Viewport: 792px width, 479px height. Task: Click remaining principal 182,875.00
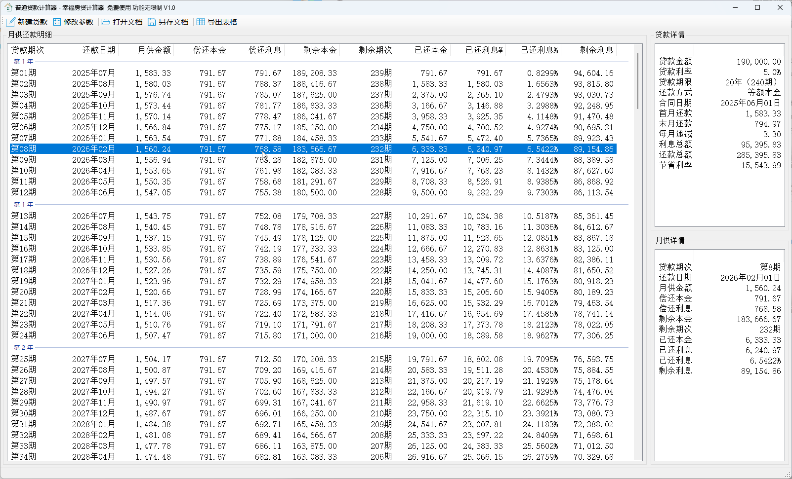click(315, 159)
